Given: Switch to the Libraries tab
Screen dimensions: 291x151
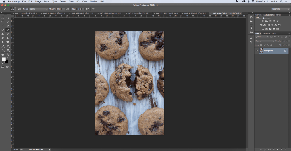Looking at the screenshot, I should tap(259, 15).
